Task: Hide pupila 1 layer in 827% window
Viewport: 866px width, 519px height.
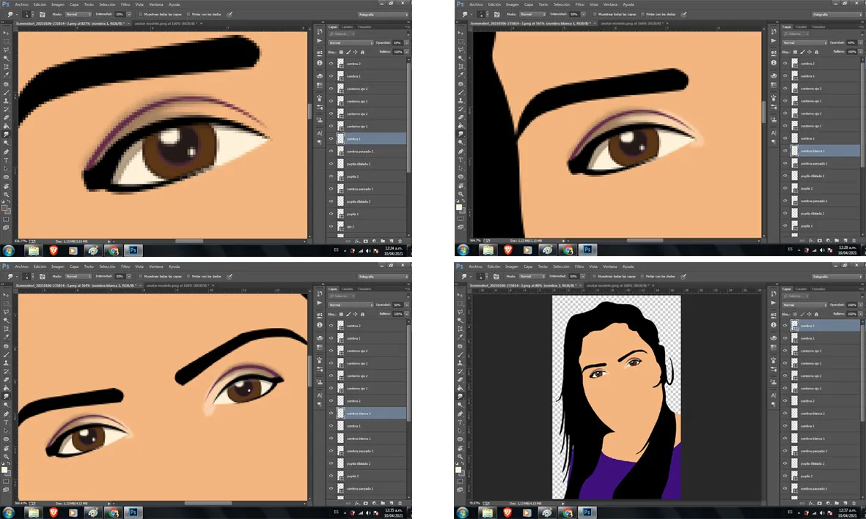Action: pyautogui.click(x=331, y=214)
